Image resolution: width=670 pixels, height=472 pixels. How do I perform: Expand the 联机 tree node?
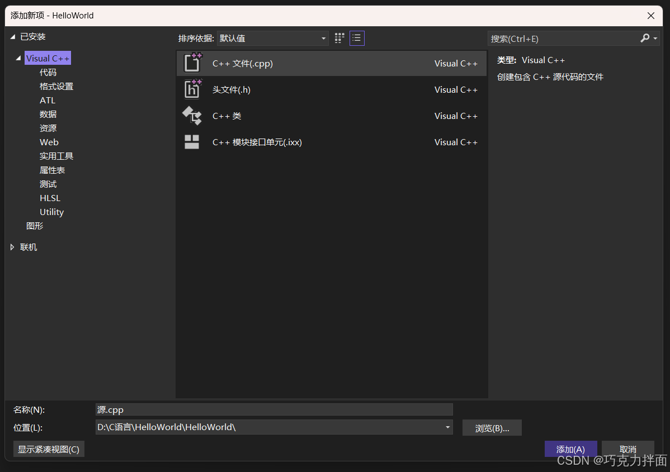[x=12, y=247]
